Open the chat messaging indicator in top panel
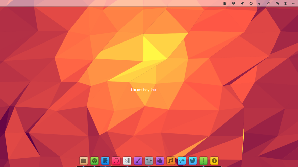 [x=277, y=3]
